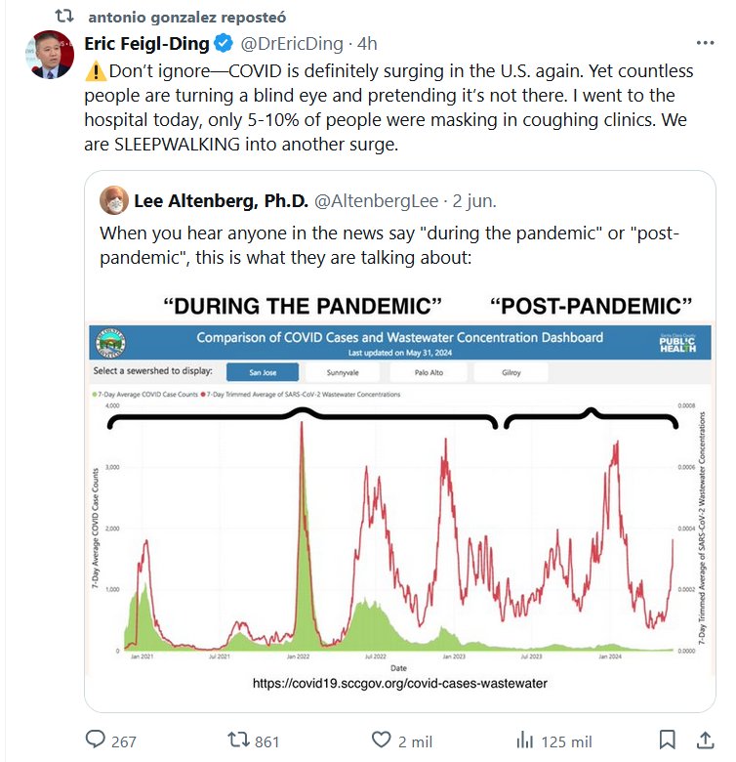
Task: Open view analytics bar chart icon
Action: tap(524, 741)
